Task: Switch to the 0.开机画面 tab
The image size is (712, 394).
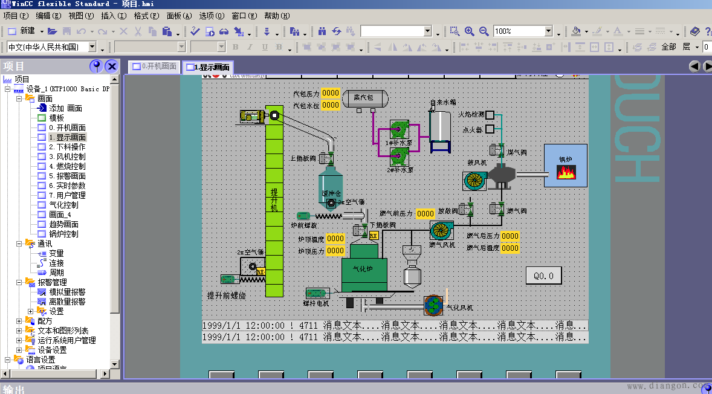Action: 153,67
